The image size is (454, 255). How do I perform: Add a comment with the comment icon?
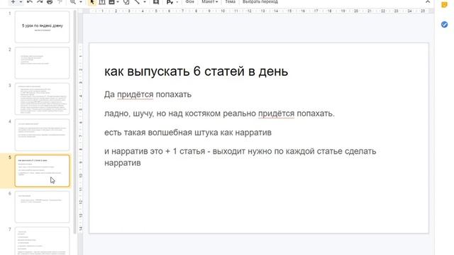point(156,1)
